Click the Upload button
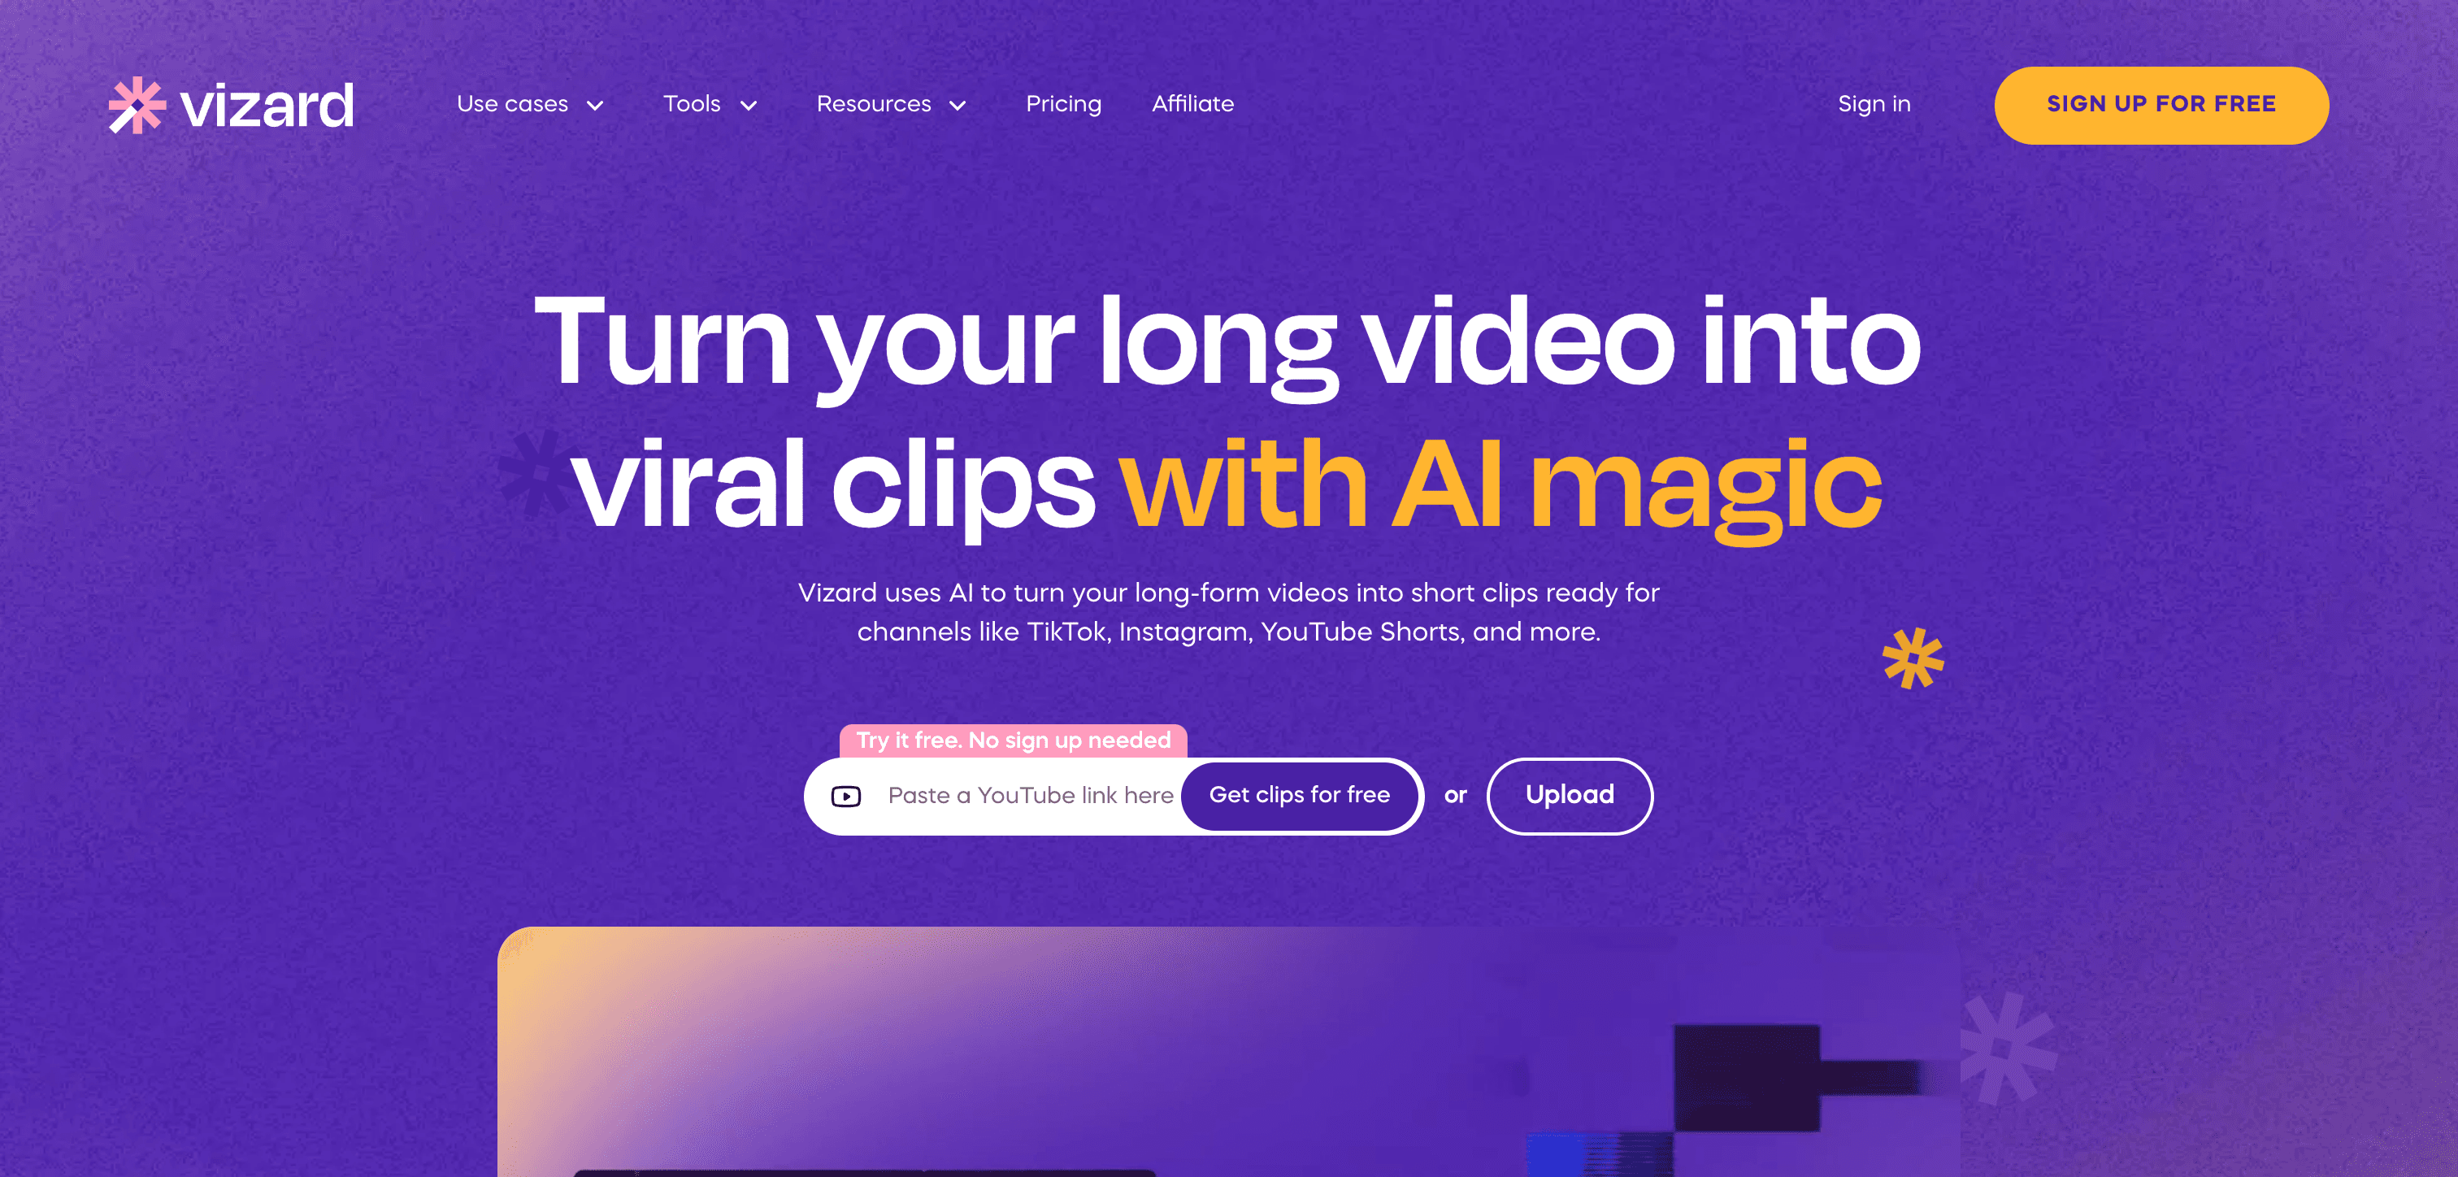The height and width of the screenshot is (1177, 2458). pyautogui.click(x=1568, y=796)
